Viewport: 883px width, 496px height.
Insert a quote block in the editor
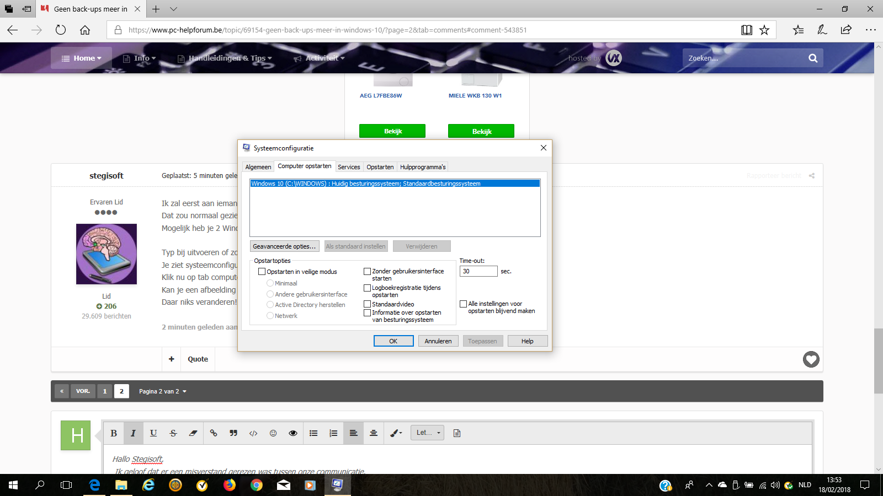point(233,433)
